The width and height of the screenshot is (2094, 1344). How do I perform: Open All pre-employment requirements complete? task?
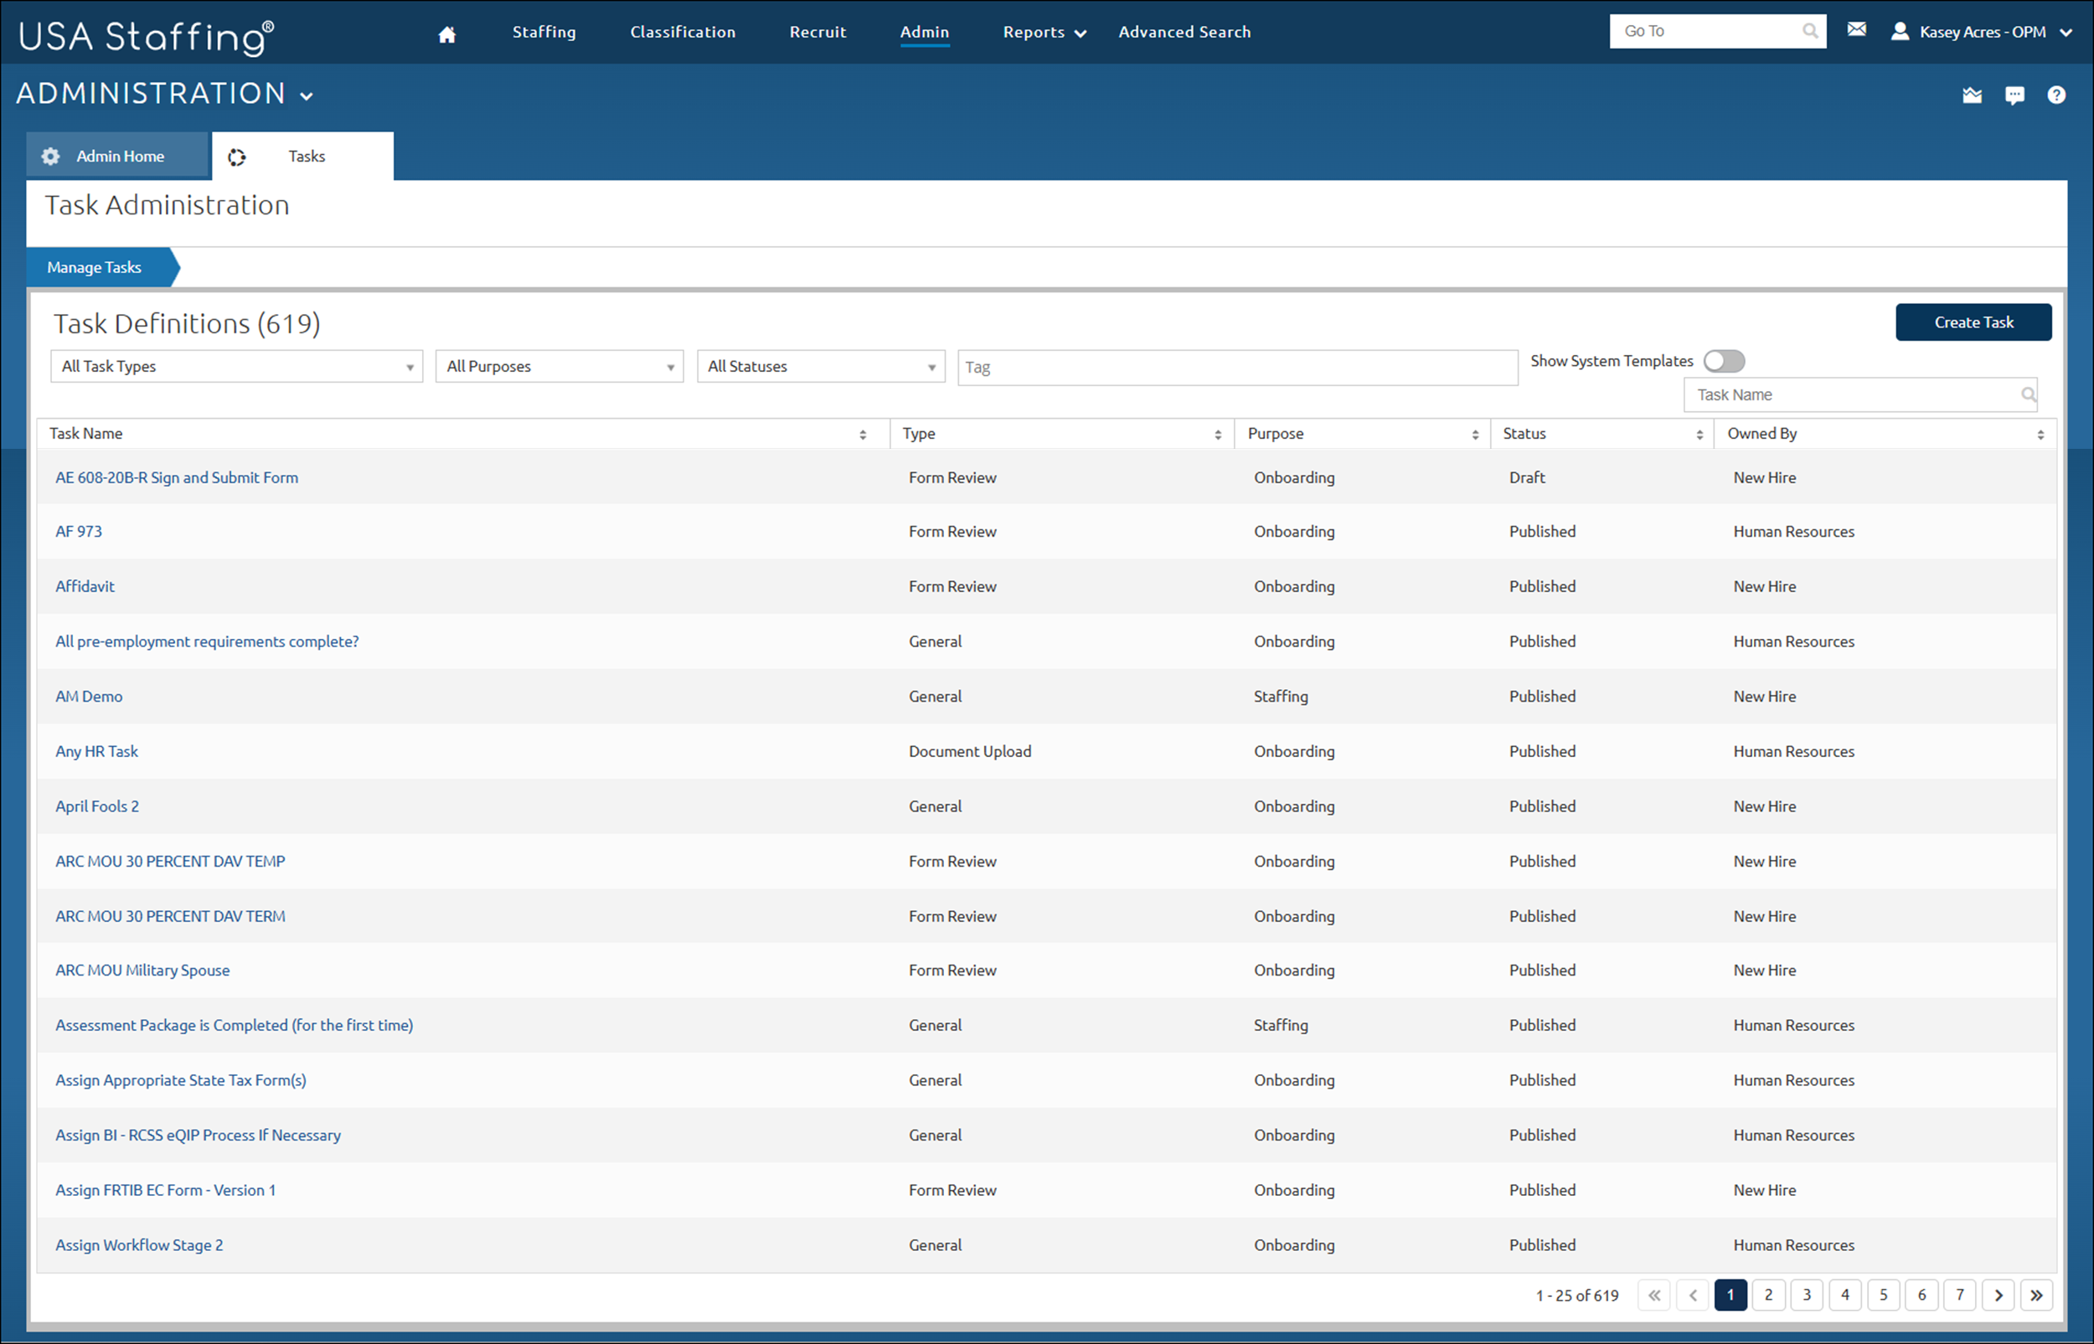[207, 641]
